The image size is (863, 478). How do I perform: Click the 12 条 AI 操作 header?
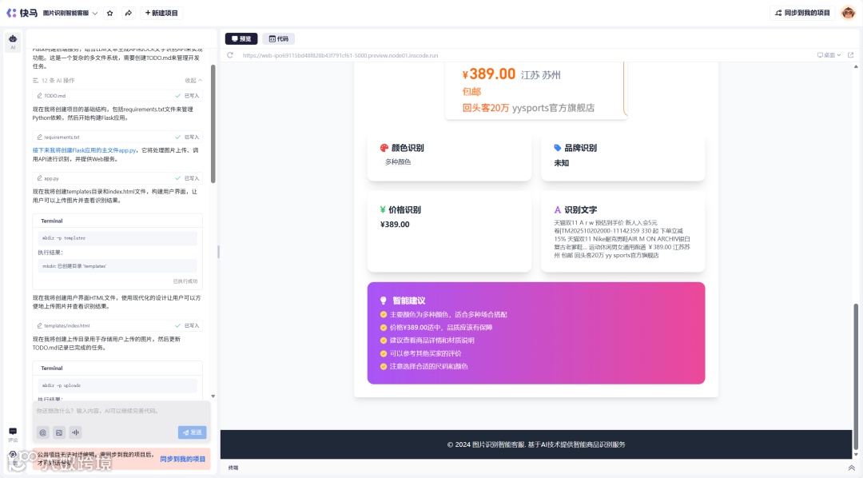click(x=54, y=81)
